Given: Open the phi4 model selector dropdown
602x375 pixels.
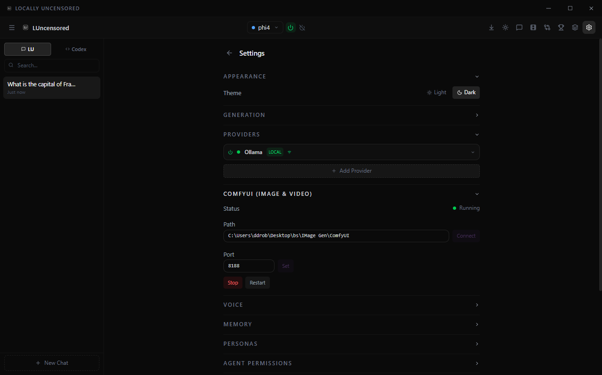Looking at the screenshot, I should point(265,27).
